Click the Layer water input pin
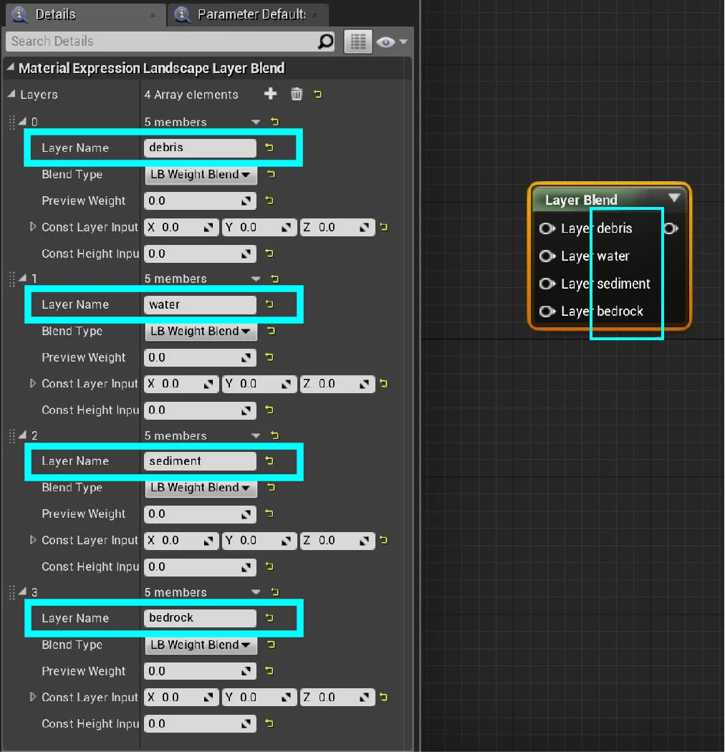Screen dimensions: 725x752 [x=547, y=256]
